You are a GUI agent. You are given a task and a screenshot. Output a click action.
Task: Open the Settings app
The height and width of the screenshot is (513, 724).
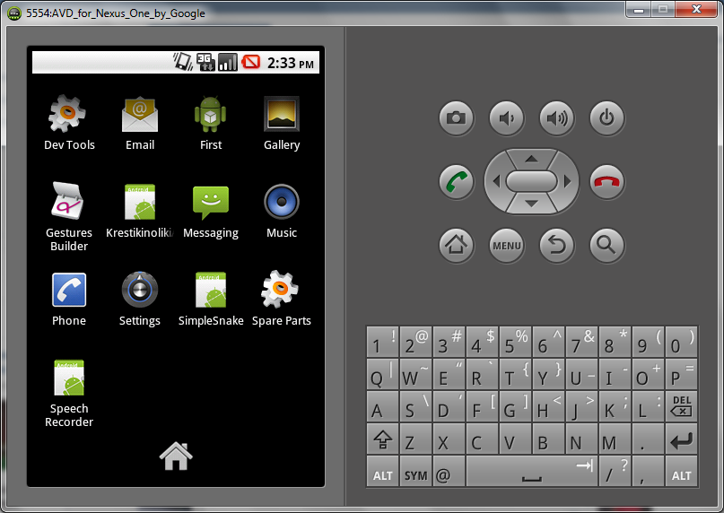[x=140, y=300]
